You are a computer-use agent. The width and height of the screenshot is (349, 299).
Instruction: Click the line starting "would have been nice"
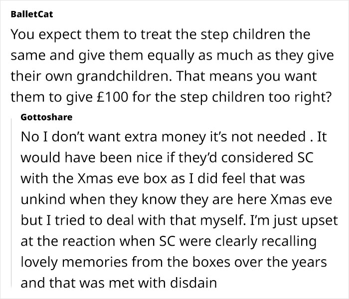[x=164, y=158]
